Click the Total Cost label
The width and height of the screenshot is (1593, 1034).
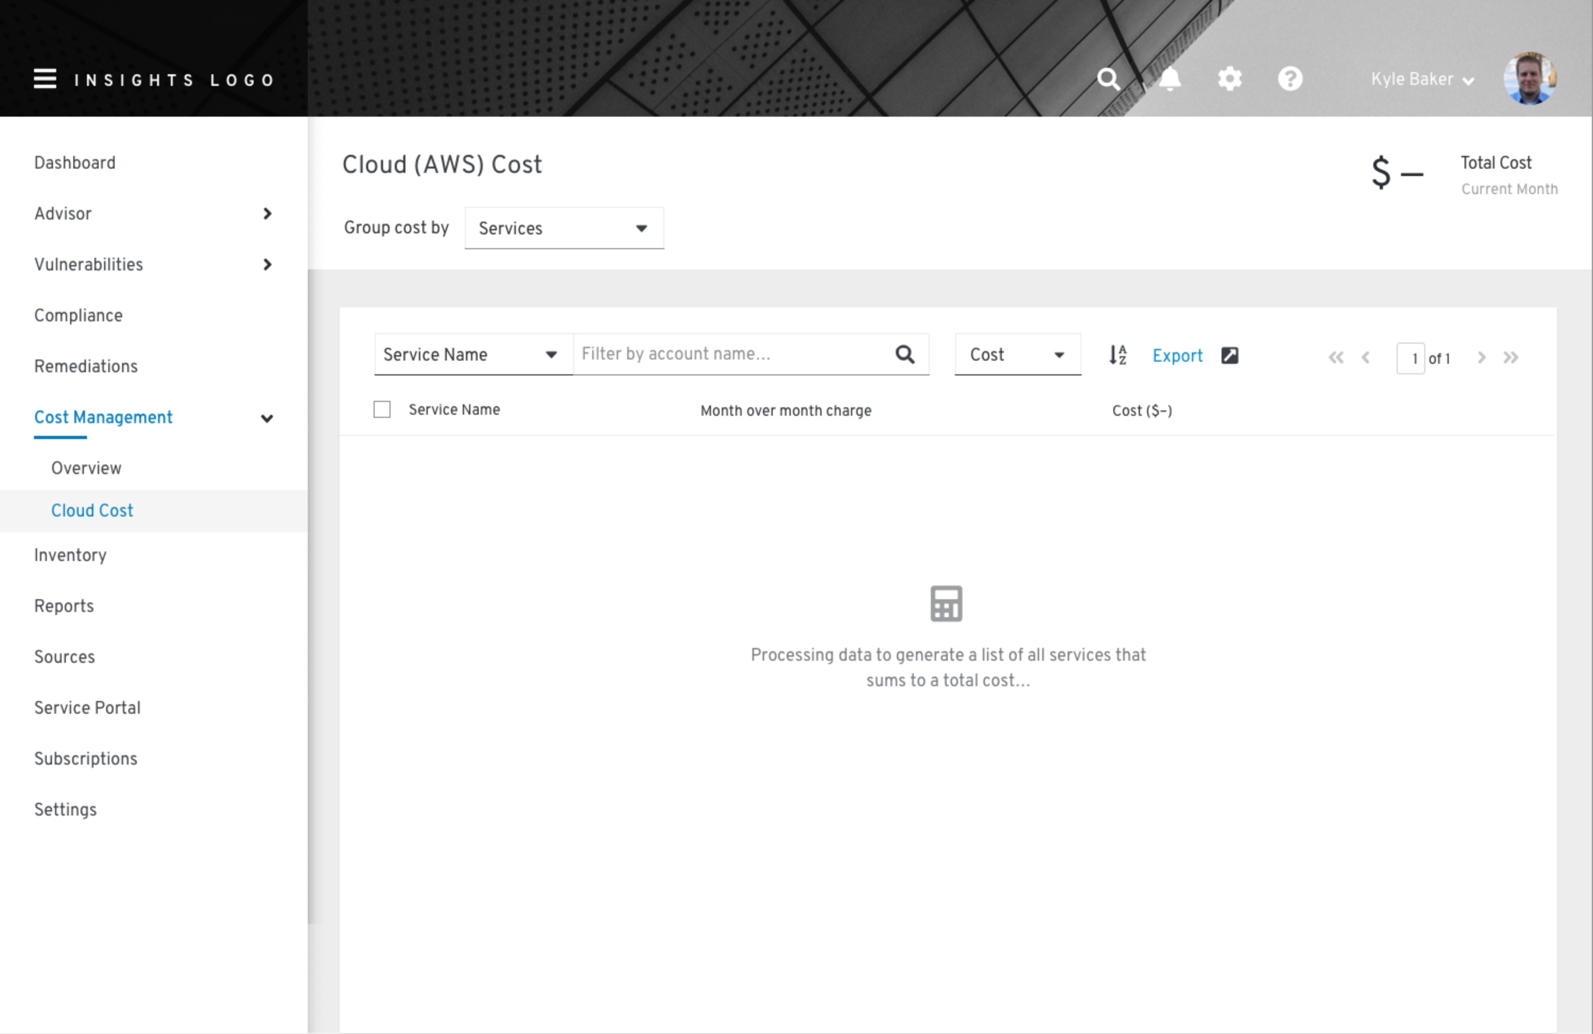point(1496,163)
